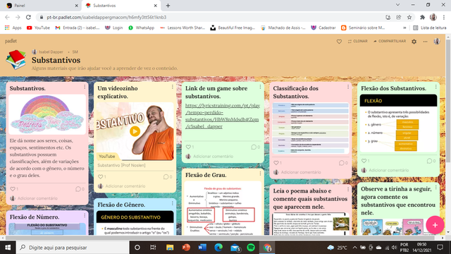Open the lyricstraining.com game link
The width and height of the screenshot is (451, 254).
223,116
